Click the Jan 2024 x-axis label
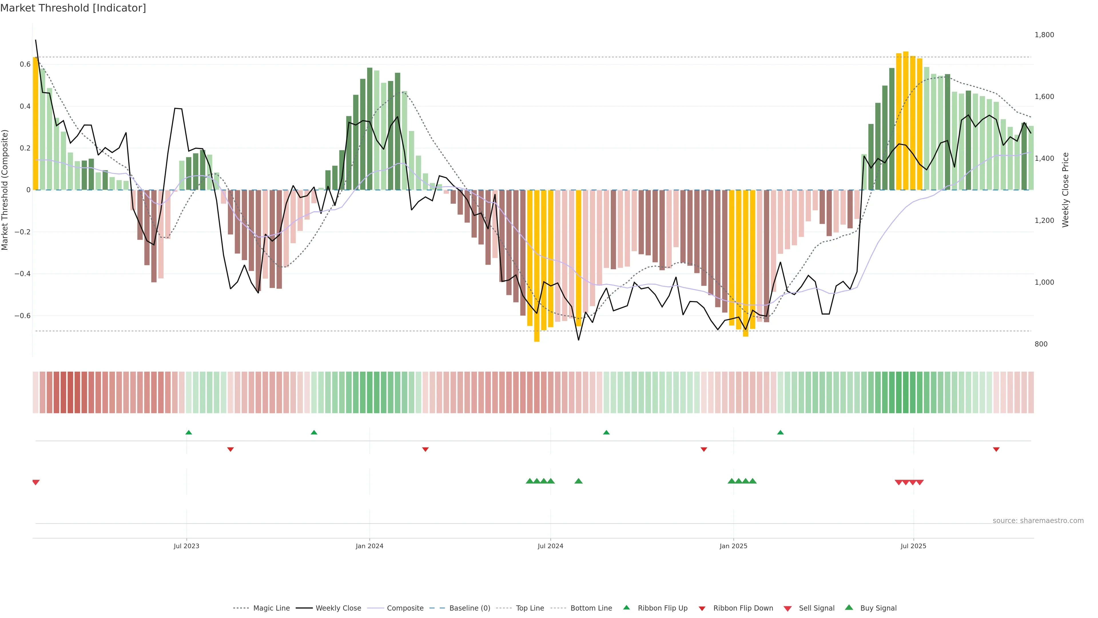The image size is (1098, 618). (x=369, y=546)
